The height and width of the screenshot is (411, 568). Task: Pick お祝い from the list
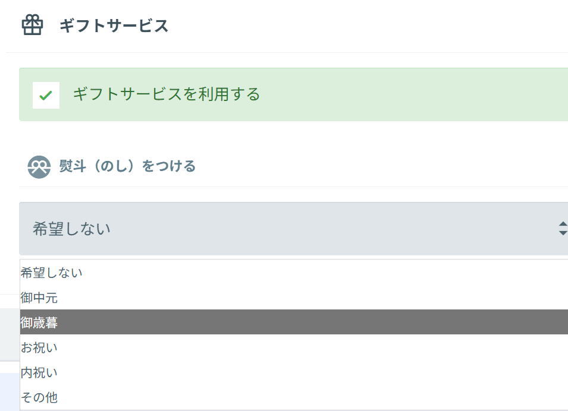[x=39, y=347]
